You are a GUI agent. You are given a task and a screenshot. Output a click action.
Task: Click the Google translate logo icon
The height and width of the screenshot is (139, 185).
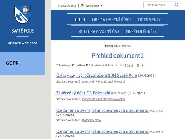(82, 5)
